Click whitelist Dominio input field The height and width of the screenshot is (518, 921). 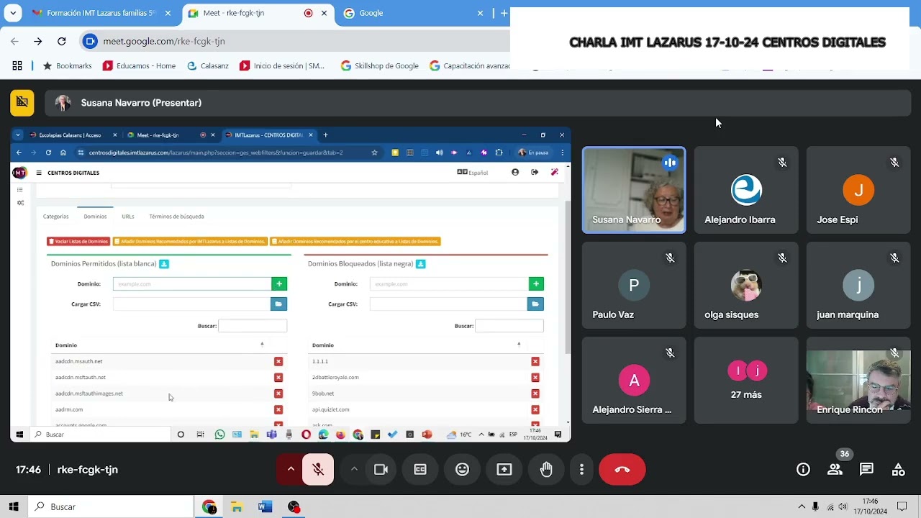[x=192, y=284]
